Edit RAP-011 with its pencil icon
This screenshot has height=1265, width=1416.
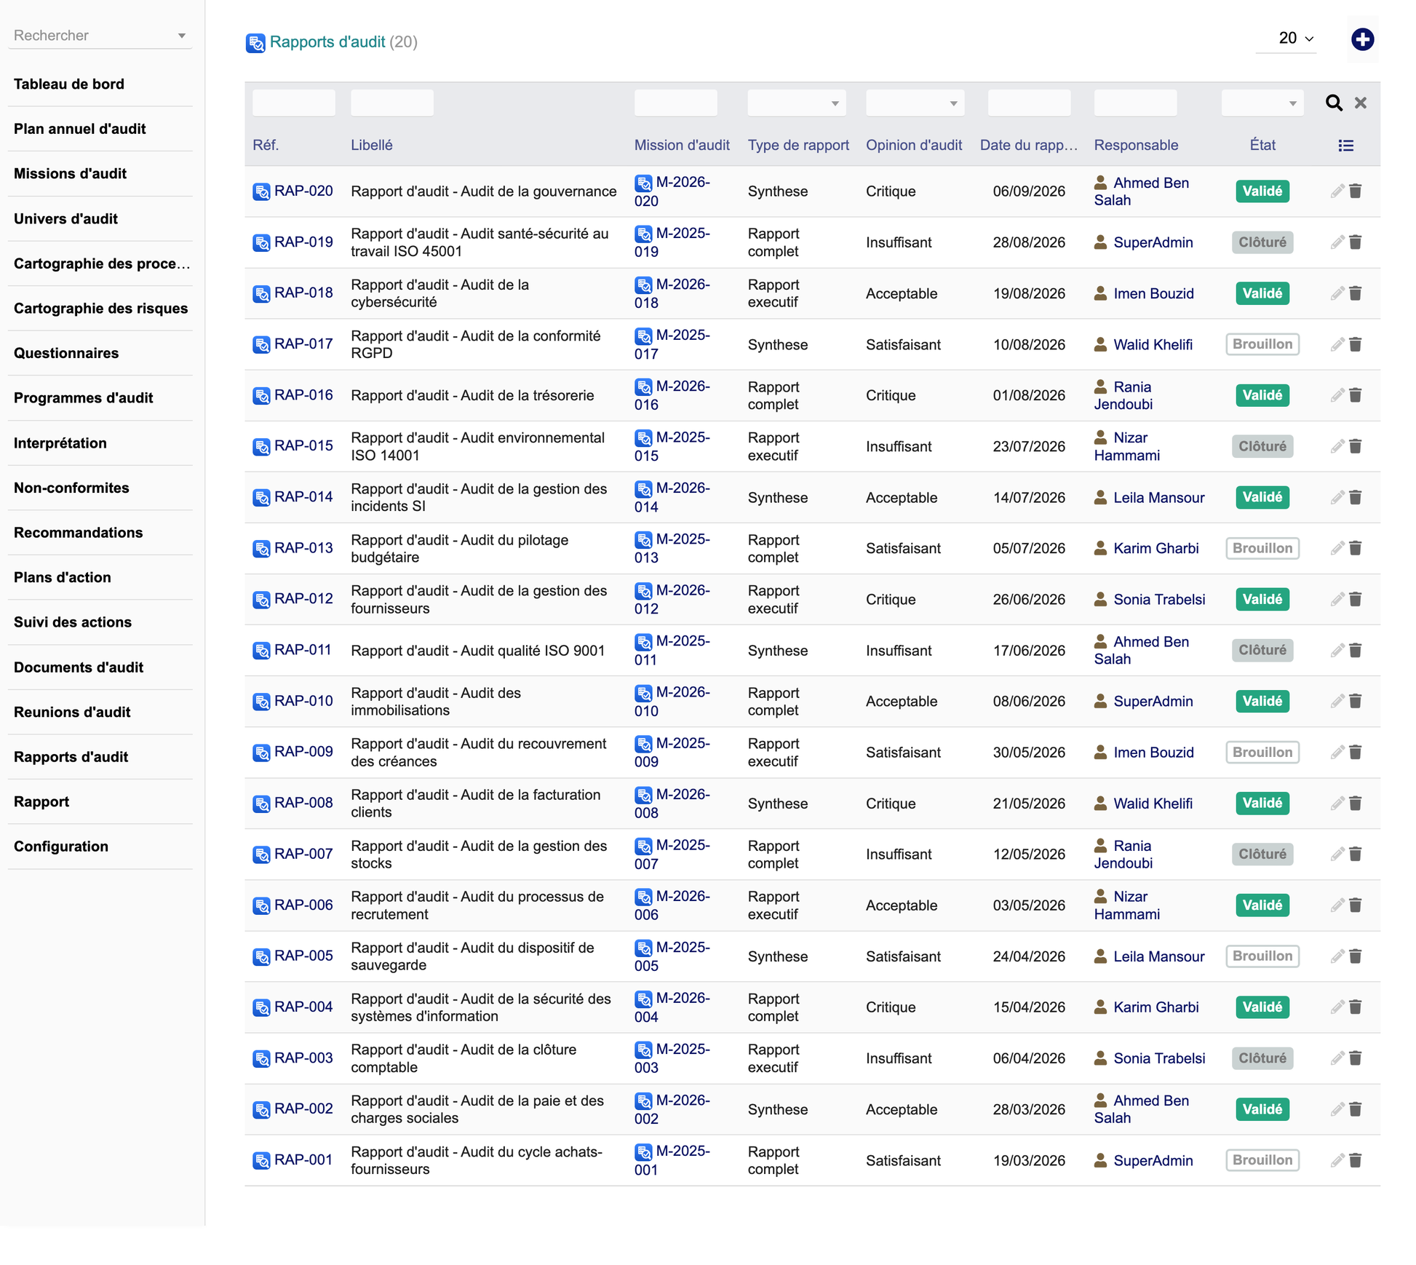[x=1337, y=650]
